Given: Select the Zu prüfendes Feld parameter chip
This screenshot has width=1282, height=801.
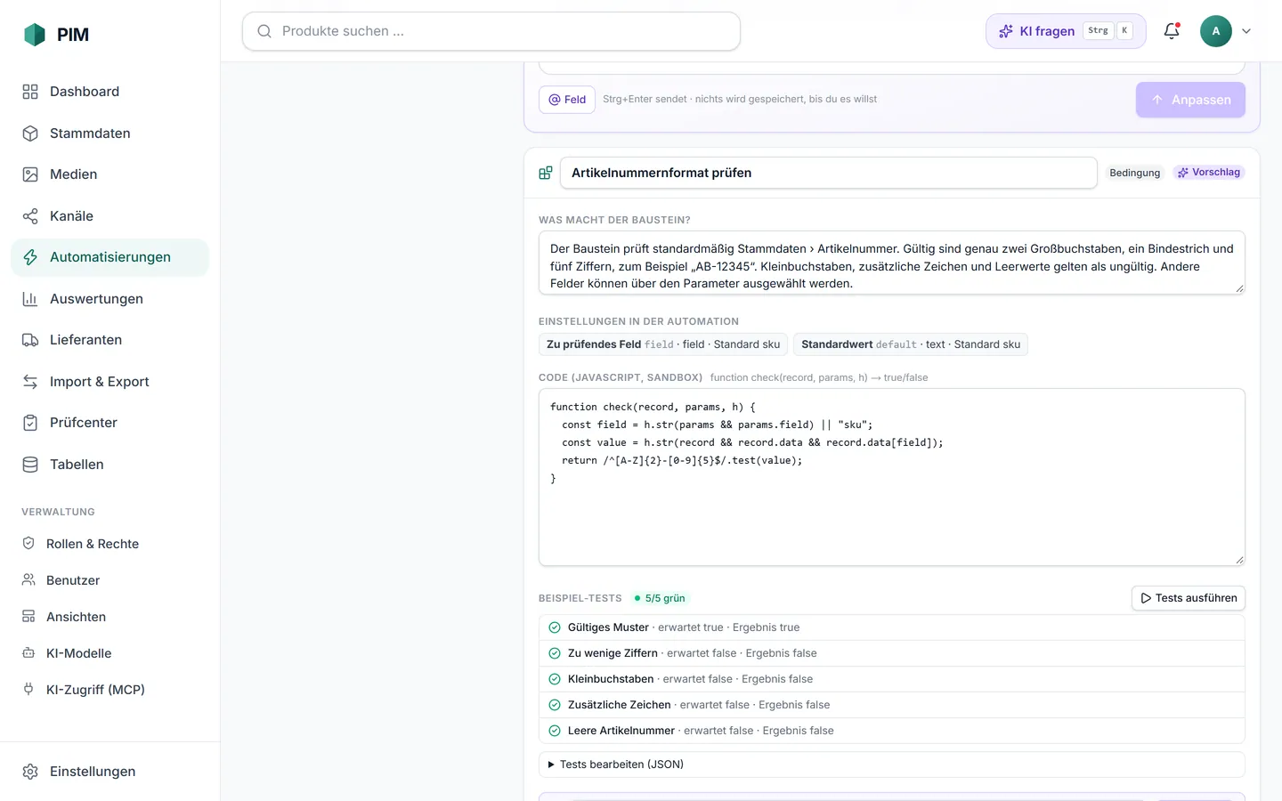Looking at the screenshot, I should pos(663,344).
